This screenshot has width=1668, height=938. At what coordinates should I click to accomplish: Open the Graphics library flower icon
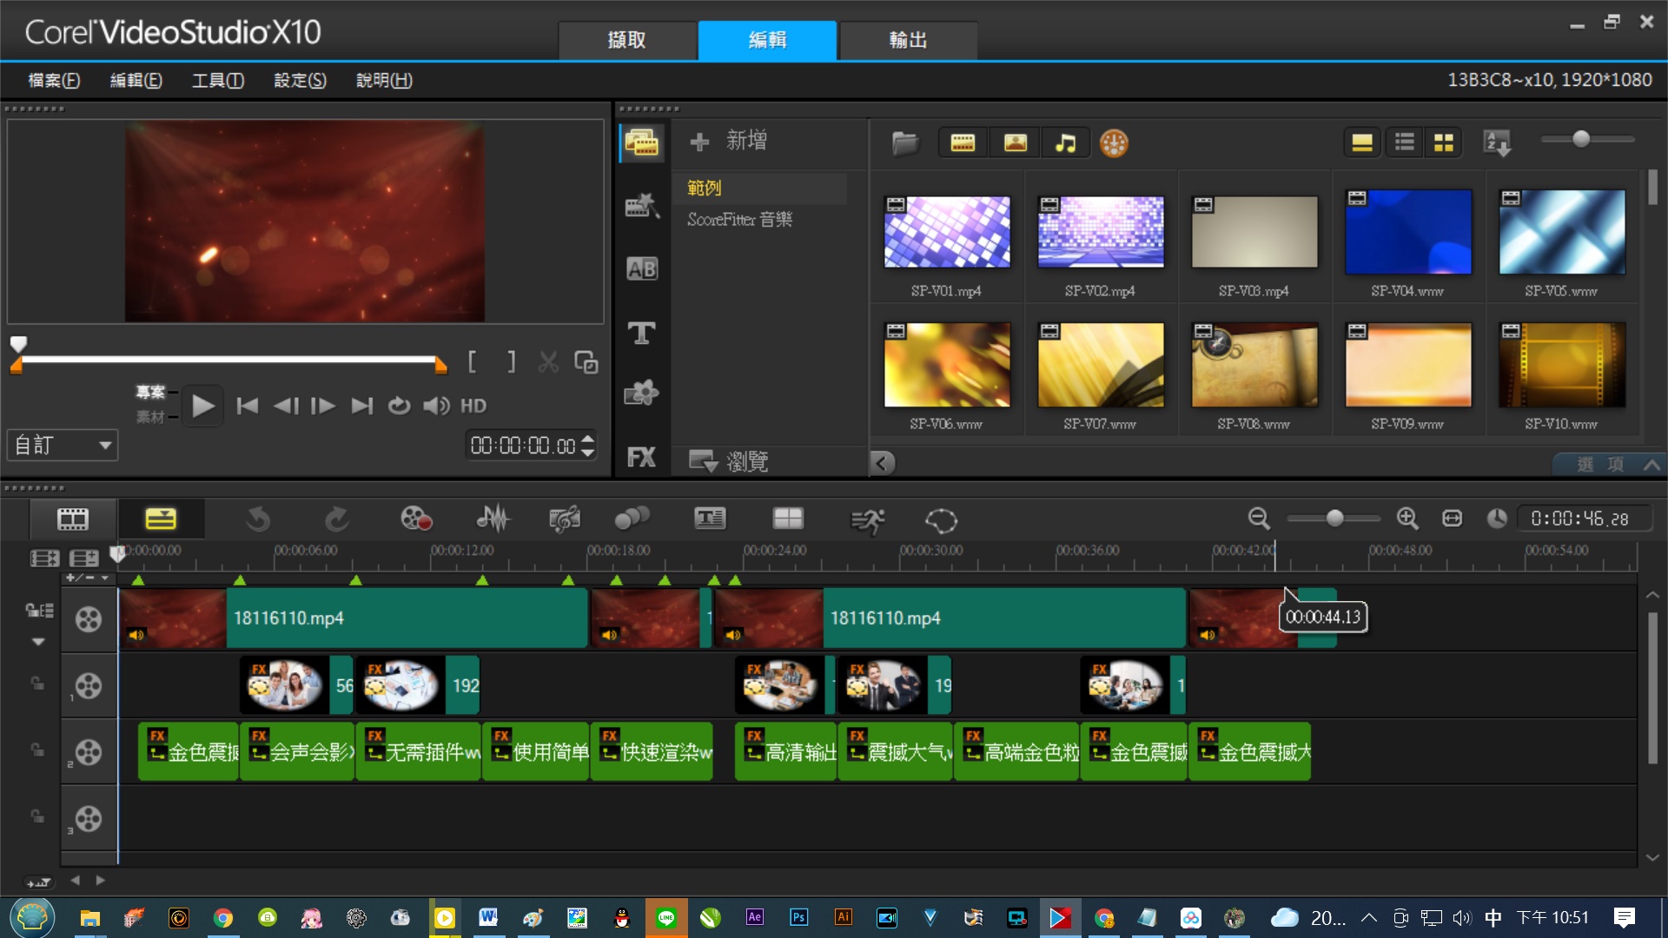tap(642, 393)
